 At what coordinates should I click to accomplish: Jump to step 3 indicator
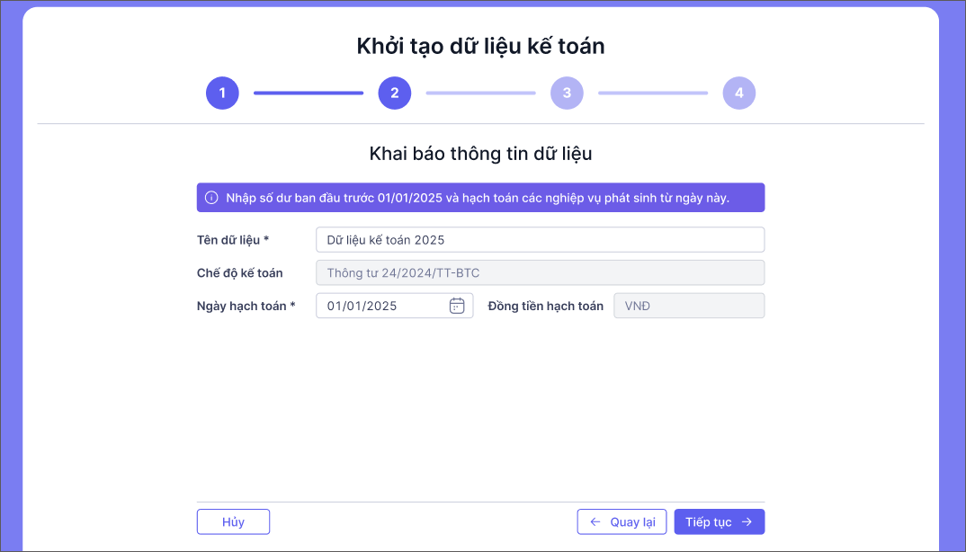coord(567,93)
